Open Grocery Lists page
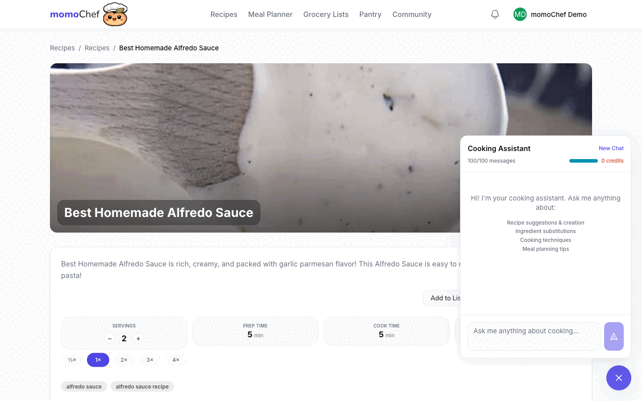This screenshot has width=642, height=401. tap(326, 14)
